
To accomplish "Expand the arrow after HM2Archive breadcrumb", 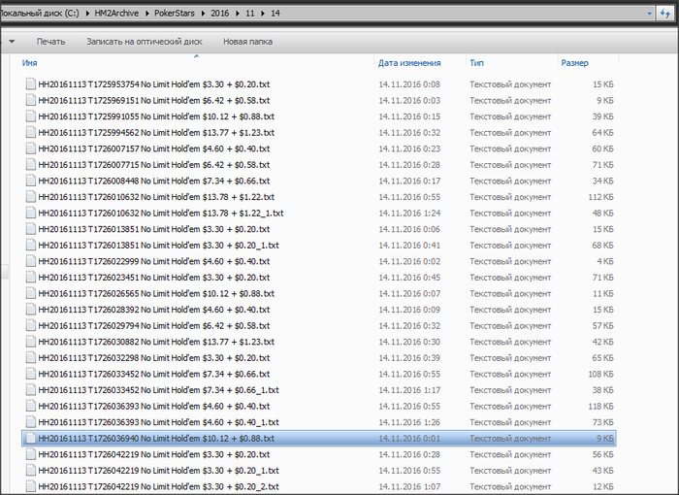I will [146, 14].
